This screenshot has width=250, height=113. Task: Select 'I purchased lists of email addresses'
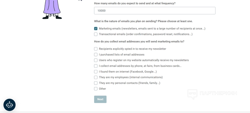[96, 55]
